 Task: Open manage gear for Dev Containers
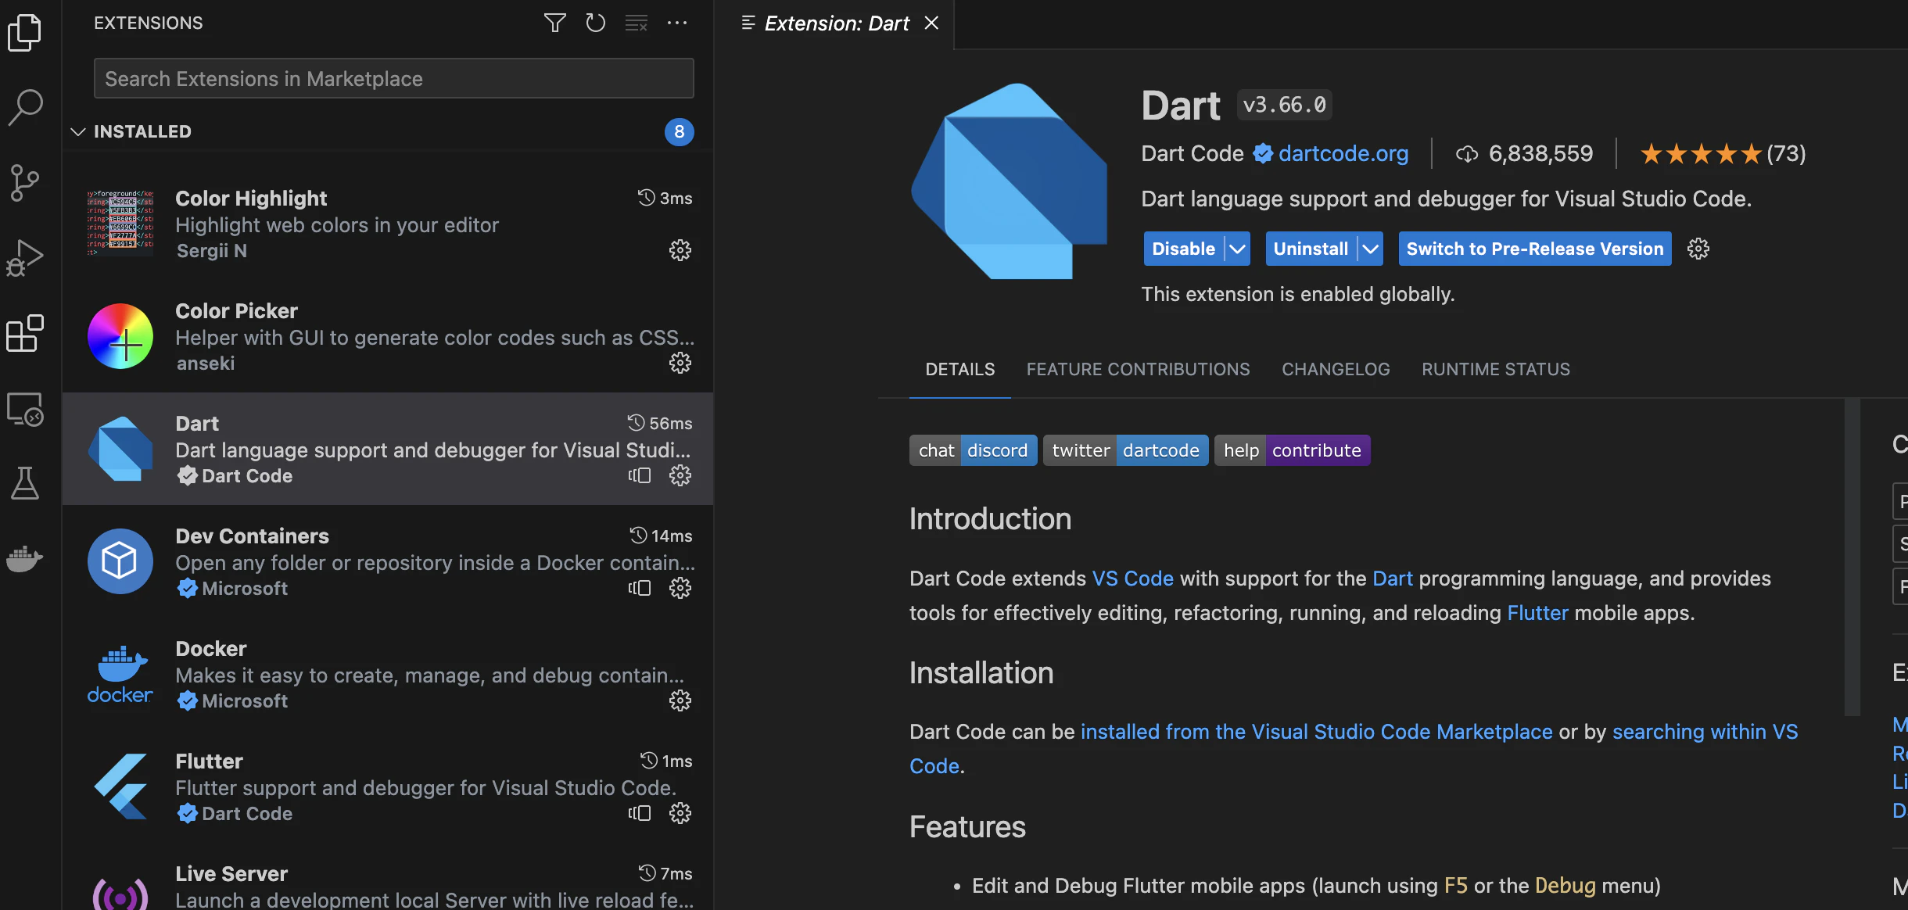click(x=680, y=588)
